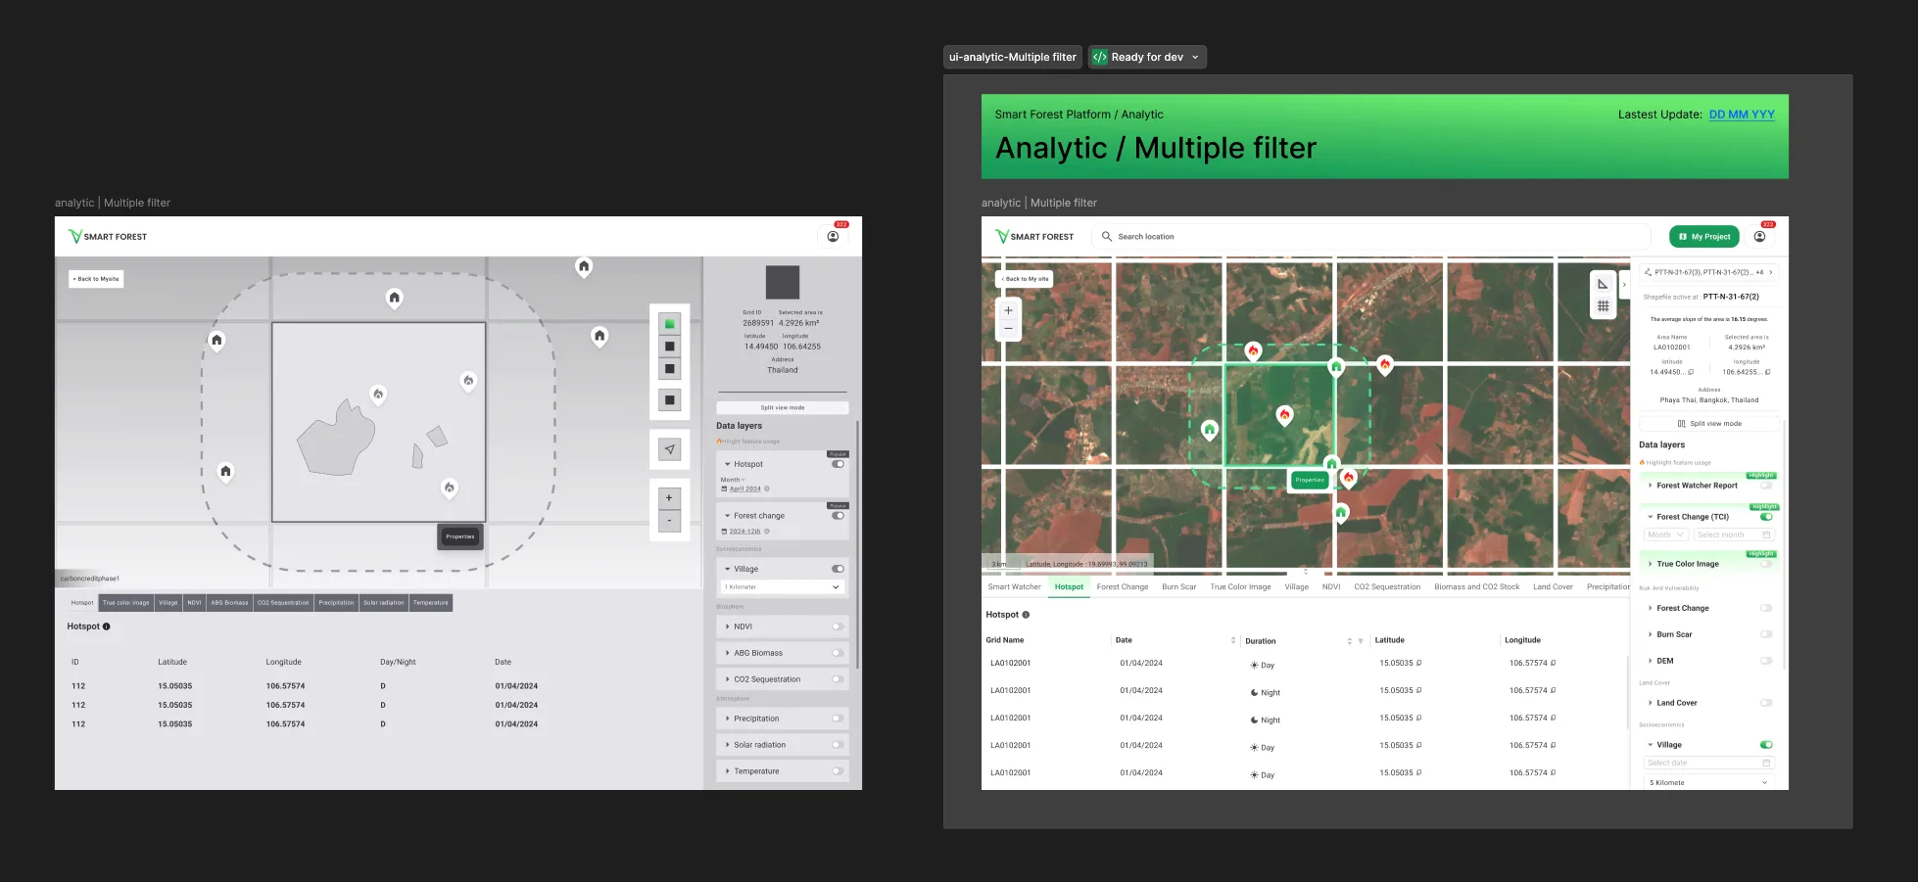Image resolution: width=1918 pixels, height=882 pixels.
Task: Click the zoom out minus on wireframe map
Action: (x=670, y=521)
